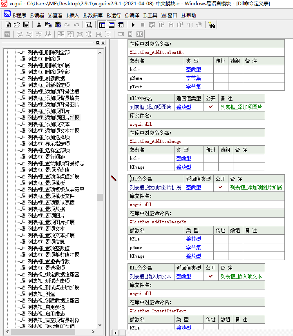This screenshot has height=336, width=293.
Task: Open the F.程序 menu
Action: 19,16
